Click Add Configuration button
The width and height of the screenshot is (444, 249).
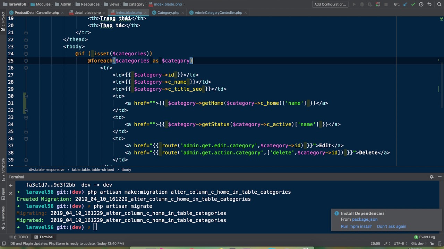330,4
